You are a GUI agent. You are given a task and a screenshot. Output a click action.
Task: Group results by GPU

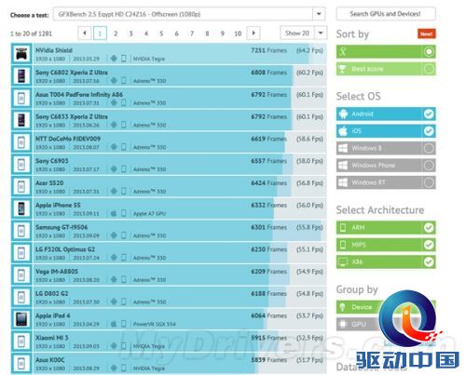(359, 324)
